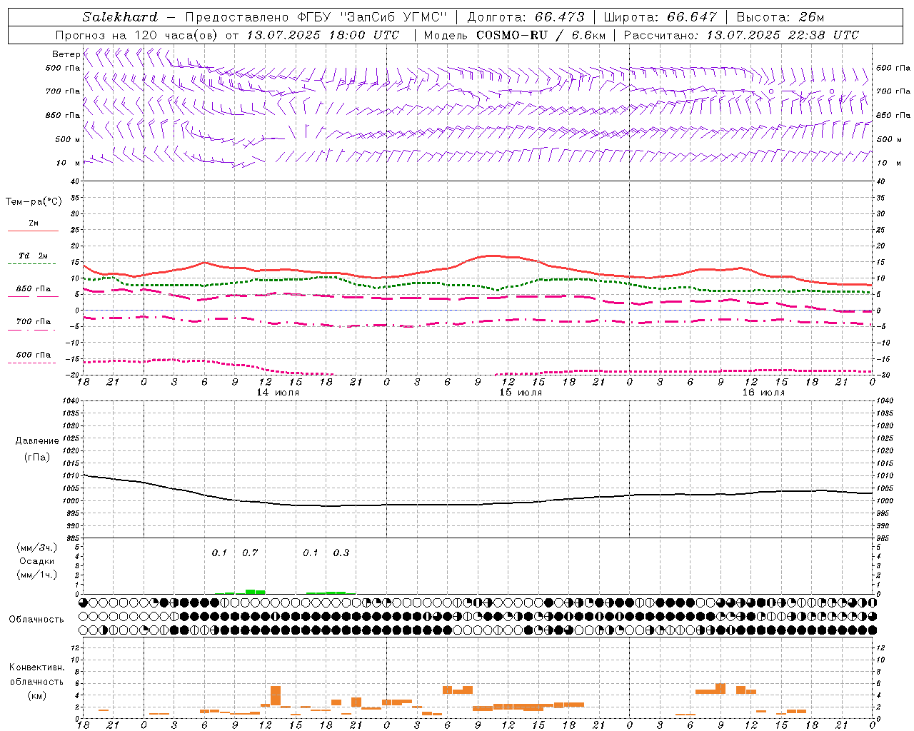This screenshot has width=914, height=731.
Task: Click the red solid legend line under '2м'
Action: (33, 231)
